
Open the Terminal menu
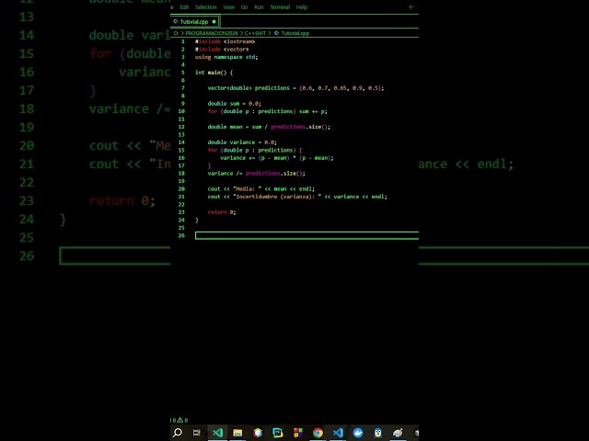280,7
